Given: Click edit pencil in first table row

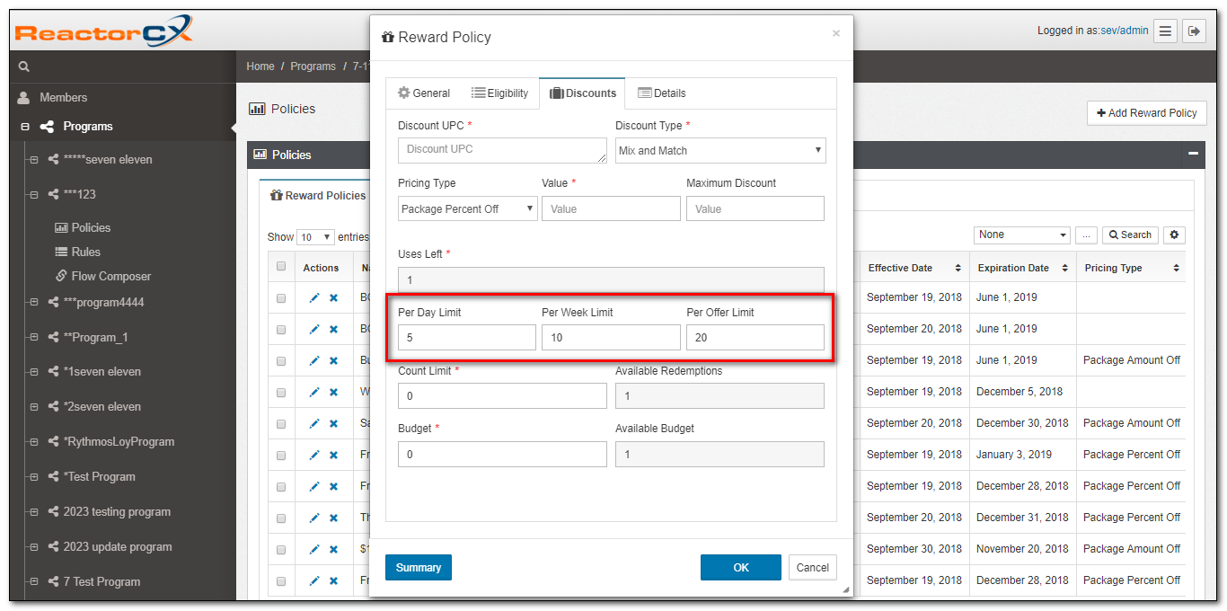Looking at the screenshot, I should tap(314, 297).
